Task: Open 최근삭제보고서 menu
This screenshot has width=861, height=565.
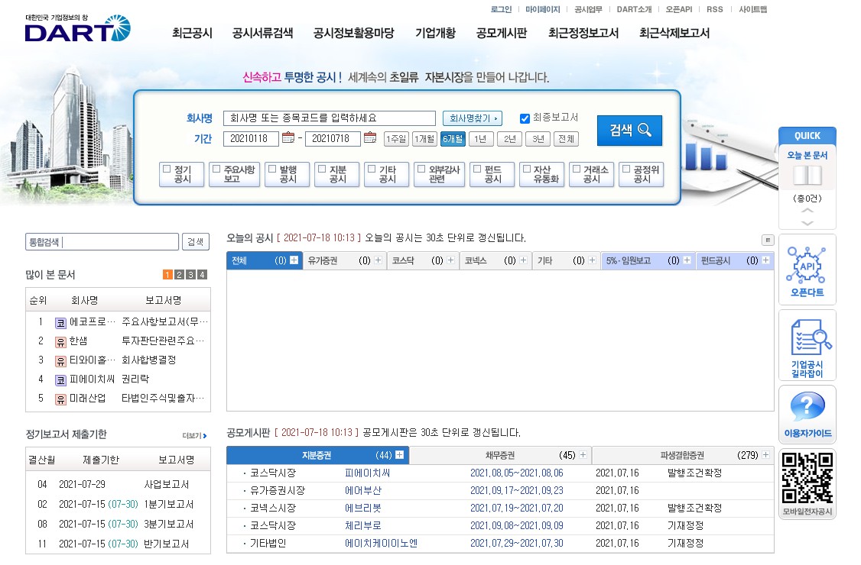Action: tap(674, 33)
